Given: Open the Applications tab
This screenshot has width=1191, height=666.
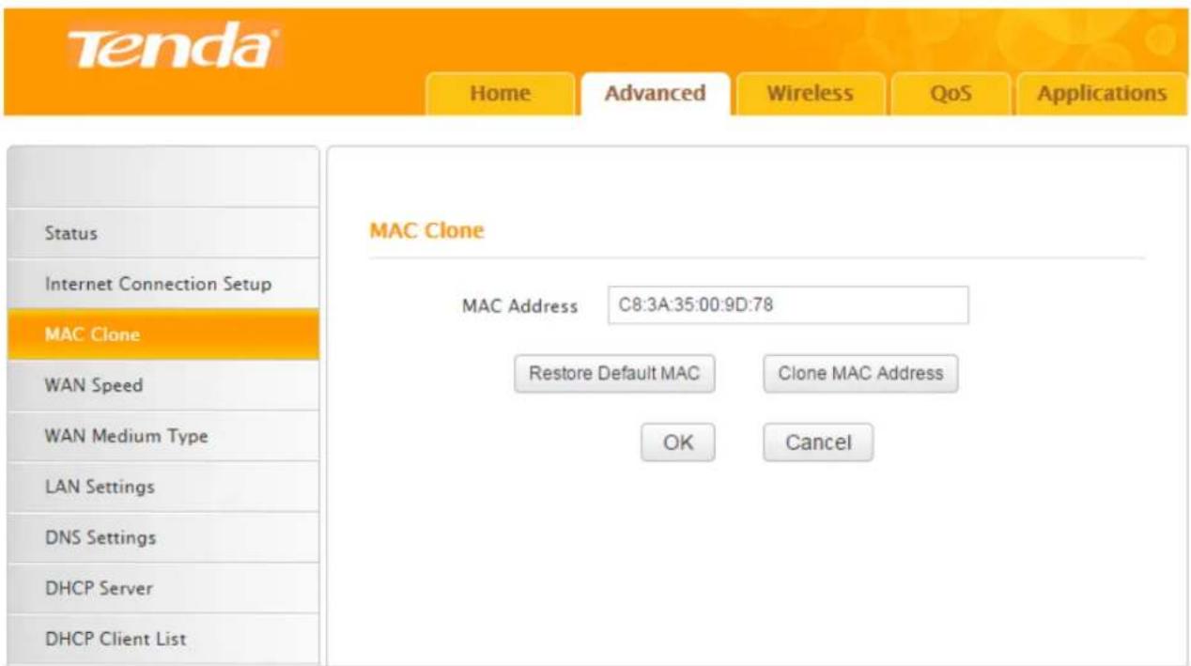Looking at the screenshot, I should tap(1102, 94).
